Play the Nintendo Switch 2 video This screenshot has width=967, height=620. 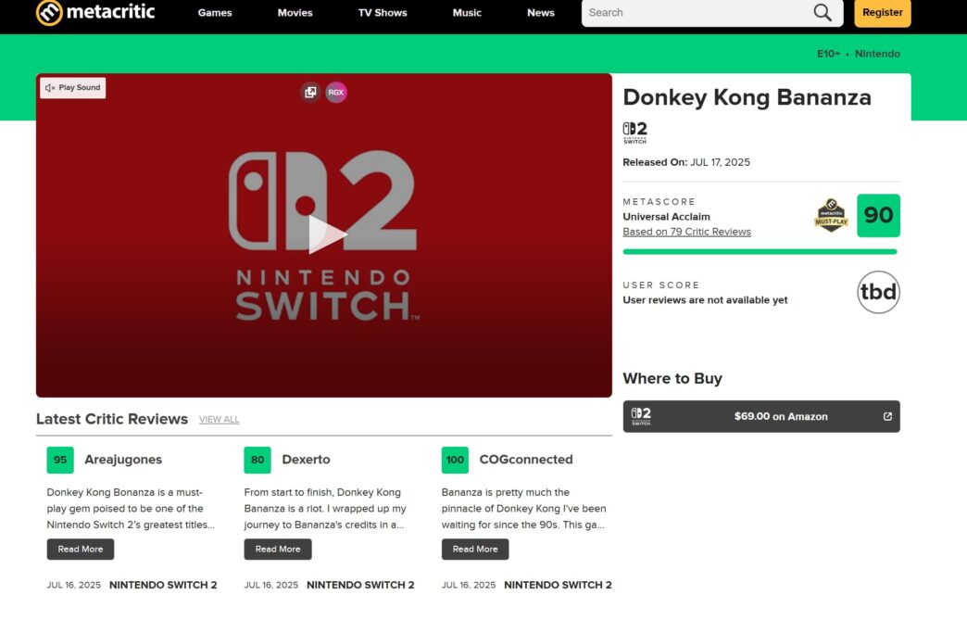click(324, 234)
